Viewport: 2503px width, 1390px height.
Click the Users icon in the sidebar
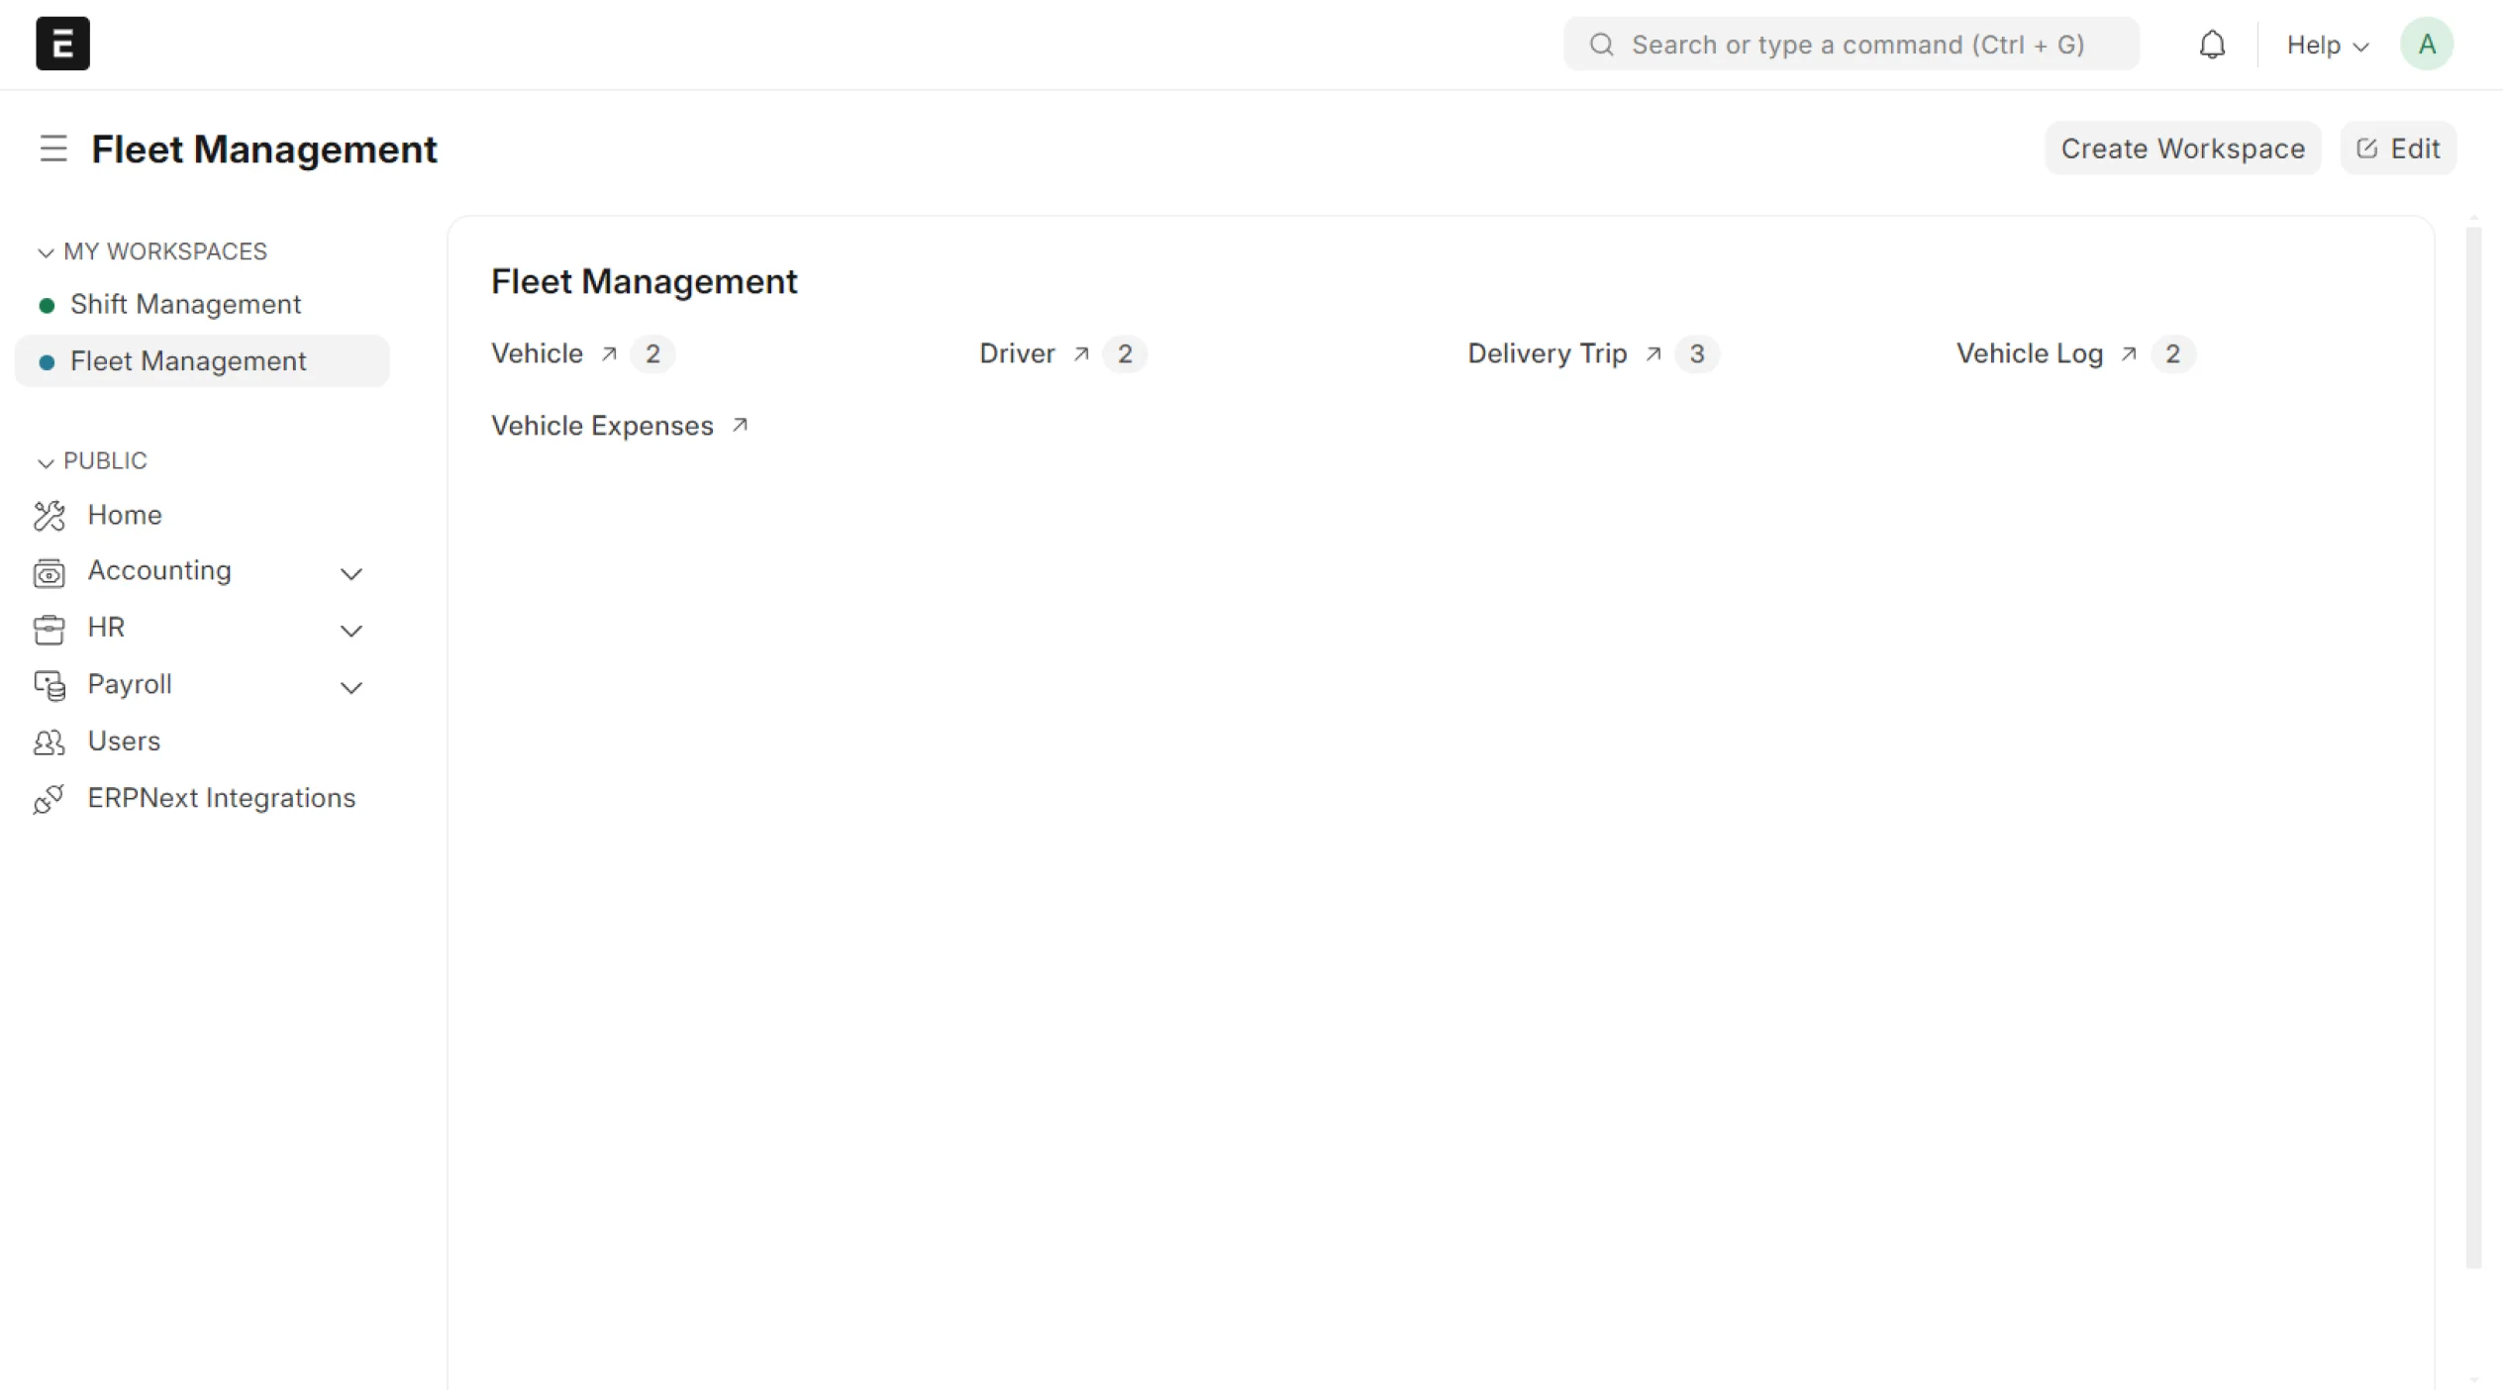pos(50,743)
